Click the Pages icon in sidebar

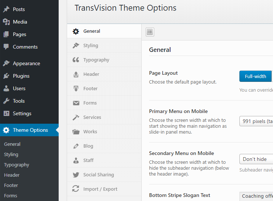(6, 34)
